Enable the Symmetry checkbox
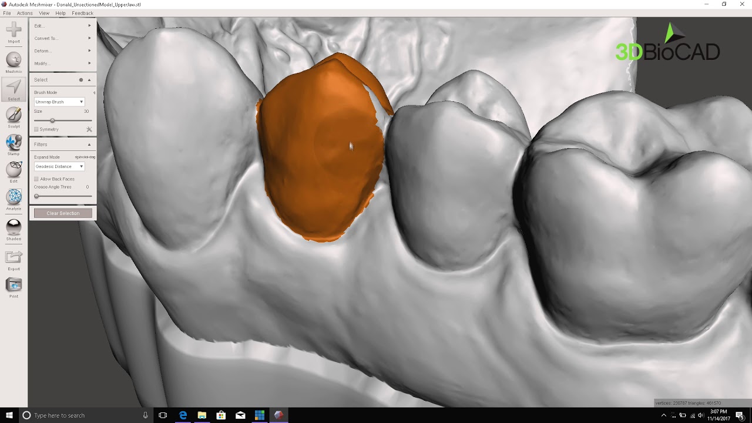 (36, 129)
